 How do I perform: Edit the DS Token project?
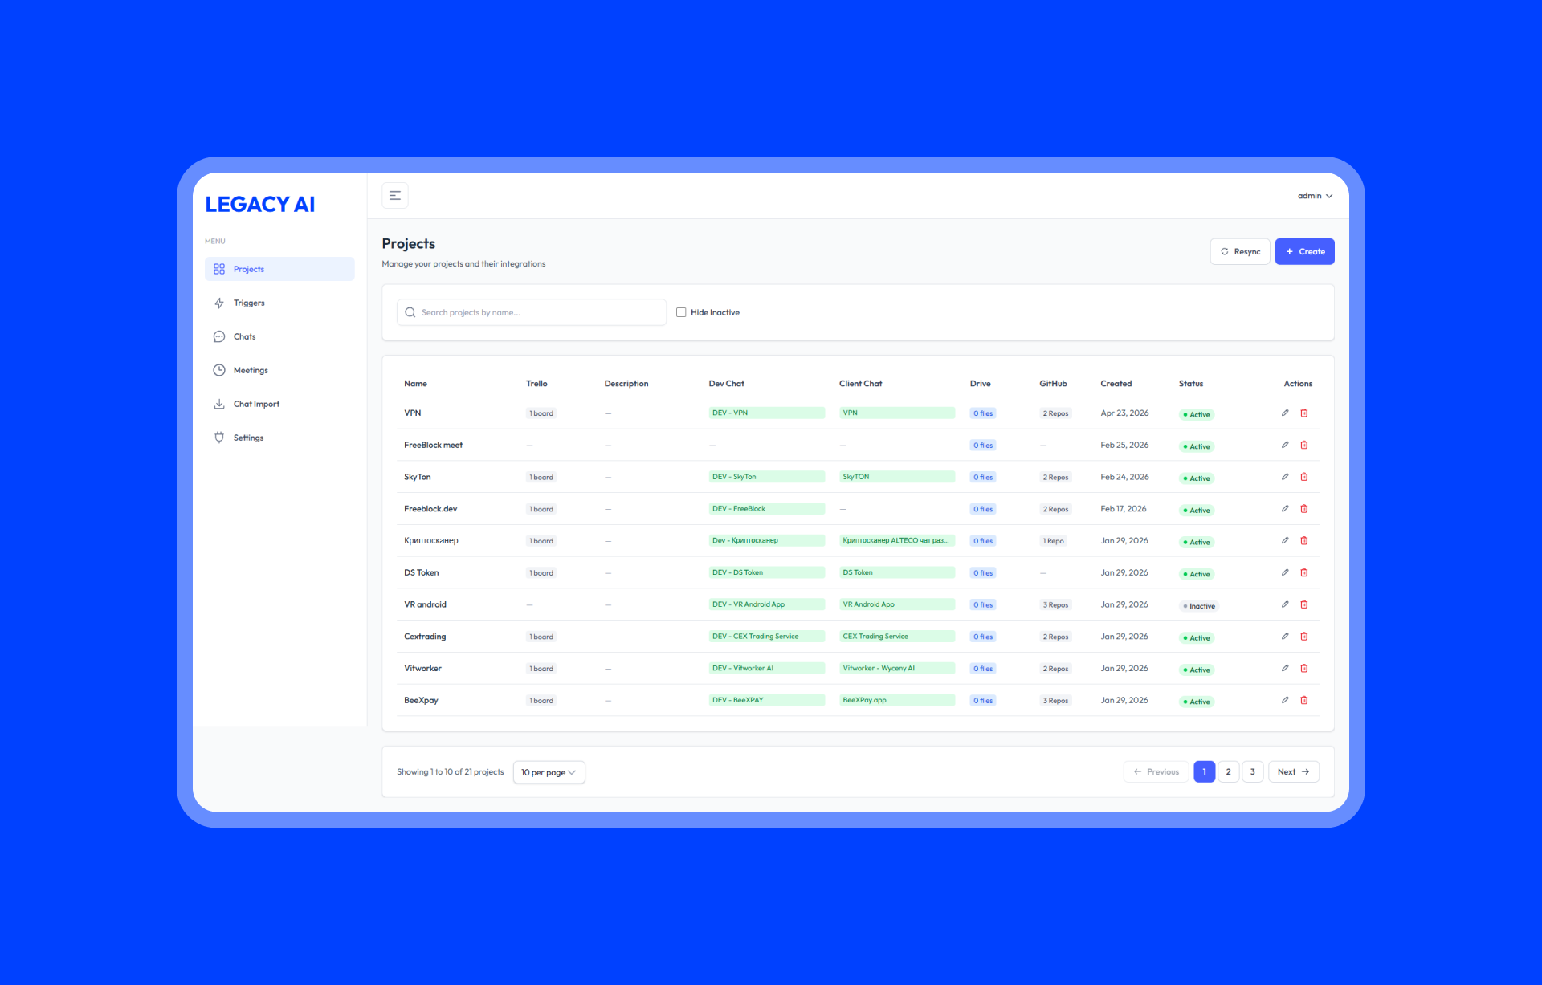1285,572
